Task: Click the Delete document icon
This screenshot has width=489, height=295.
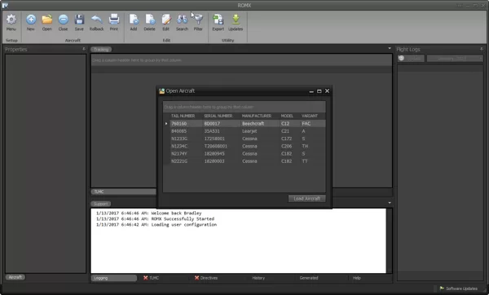Action: 150,20
